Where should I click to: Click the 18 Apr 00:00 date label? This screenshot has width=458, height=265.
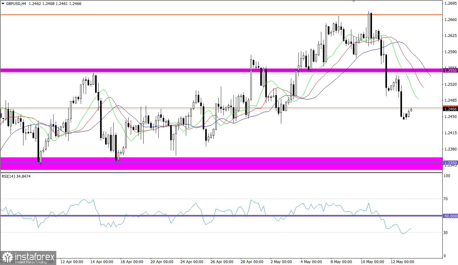[x=132, y=262]
